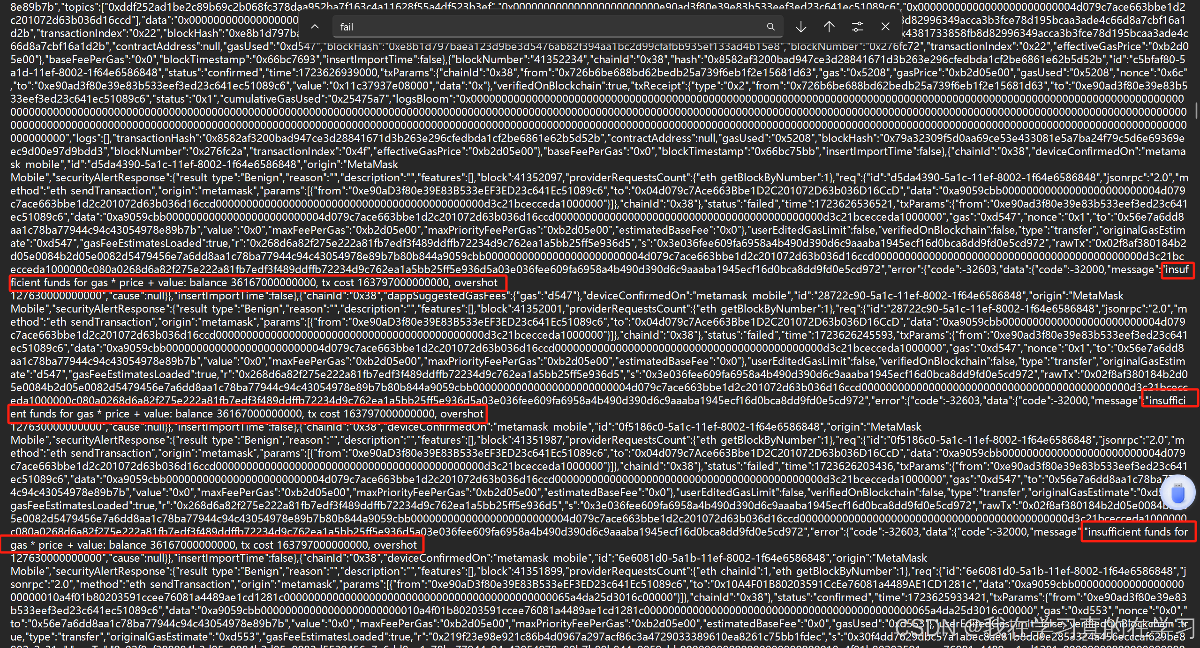The width and height of the screenshot is (1200, 648).
Task: Close the find bar with the X
Action: (x=885, y=27)
